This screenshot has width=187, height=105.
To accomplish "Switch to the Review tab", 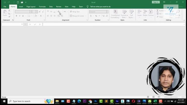I will coord(59,7).
